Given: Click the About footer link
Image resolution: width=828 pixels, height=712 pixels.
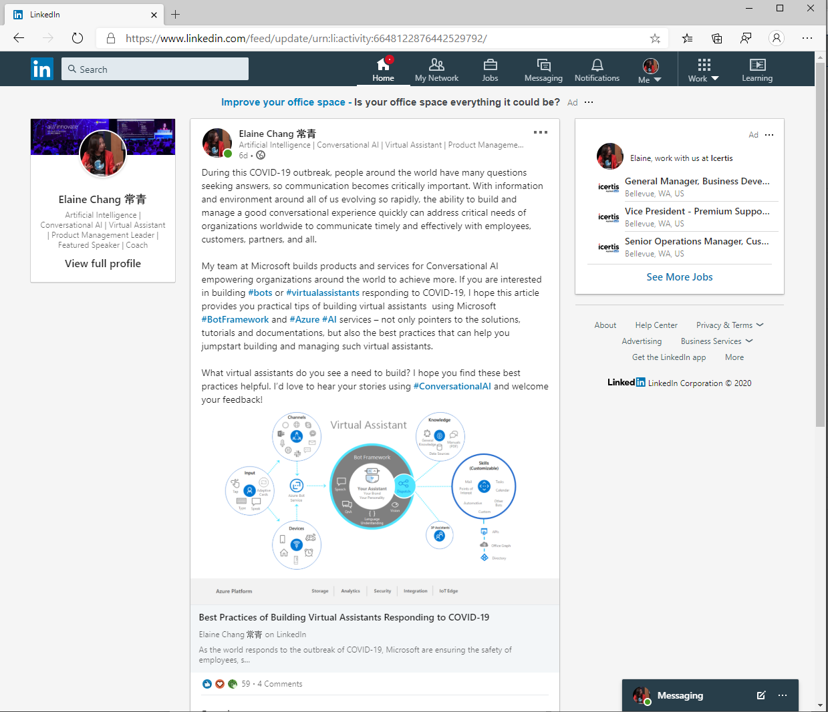Looking at the screenshot, I should coord(605,325).
